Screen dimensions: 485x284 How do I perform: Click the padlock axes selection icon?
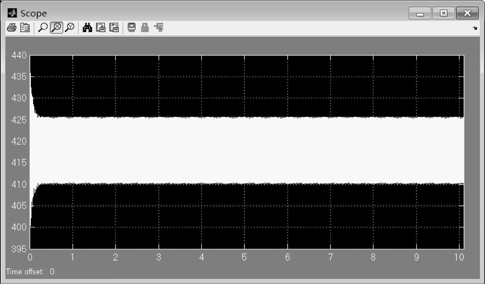tap(145, 28)
